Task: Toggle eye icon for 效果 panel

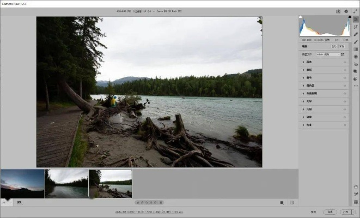Action: 345,117
